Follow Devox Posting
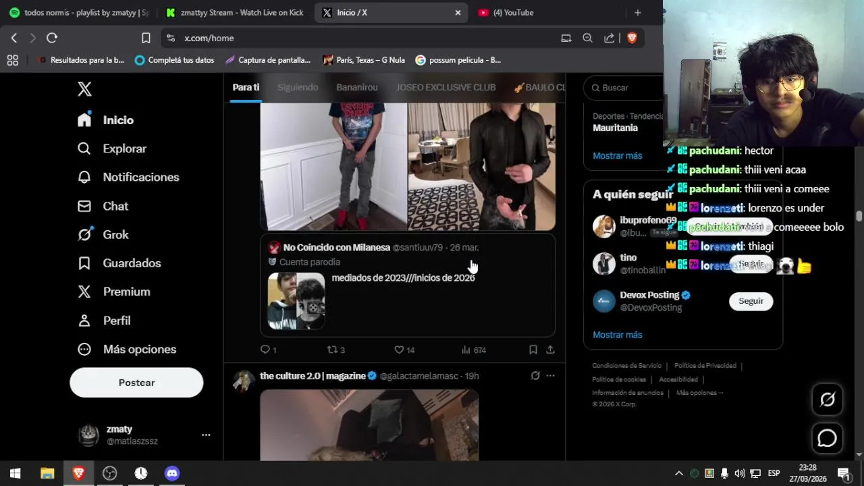The height and width of the screenshot is (486, 864). click(x=751, y=301)
